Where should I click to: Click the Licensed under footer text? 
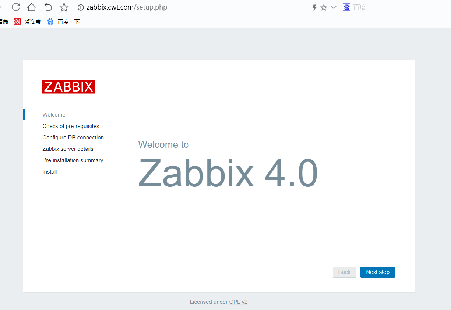(209, 302)
